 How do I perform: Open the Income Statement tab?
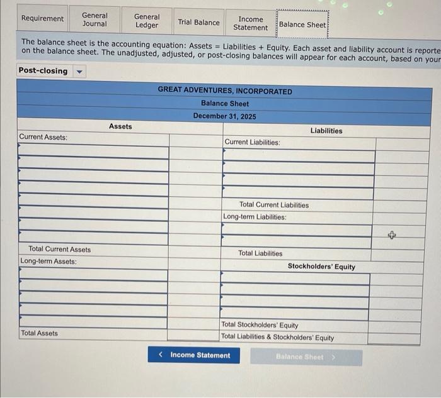tap(251, 23)
